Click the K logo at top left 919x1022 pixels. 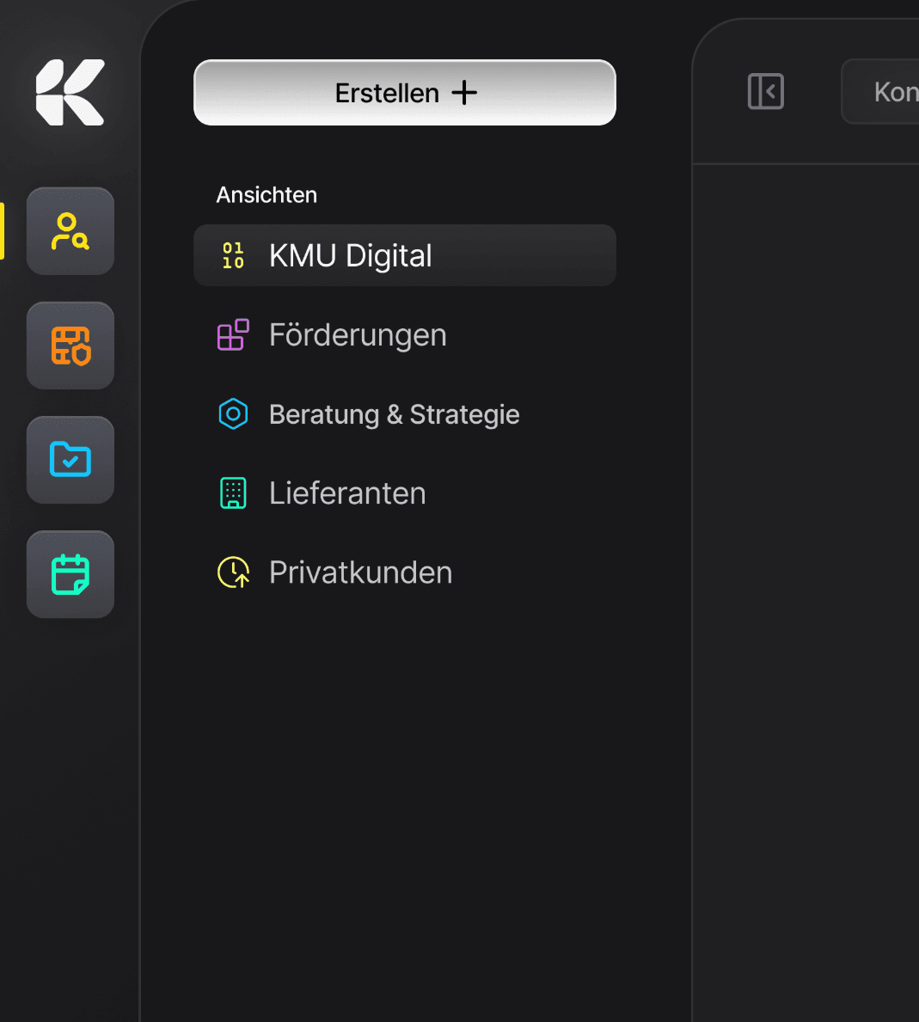[x=70, y=93]
